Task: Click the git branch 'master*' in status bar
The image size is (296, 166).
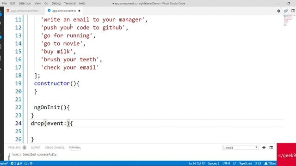Action: click(x=4, y=163)
